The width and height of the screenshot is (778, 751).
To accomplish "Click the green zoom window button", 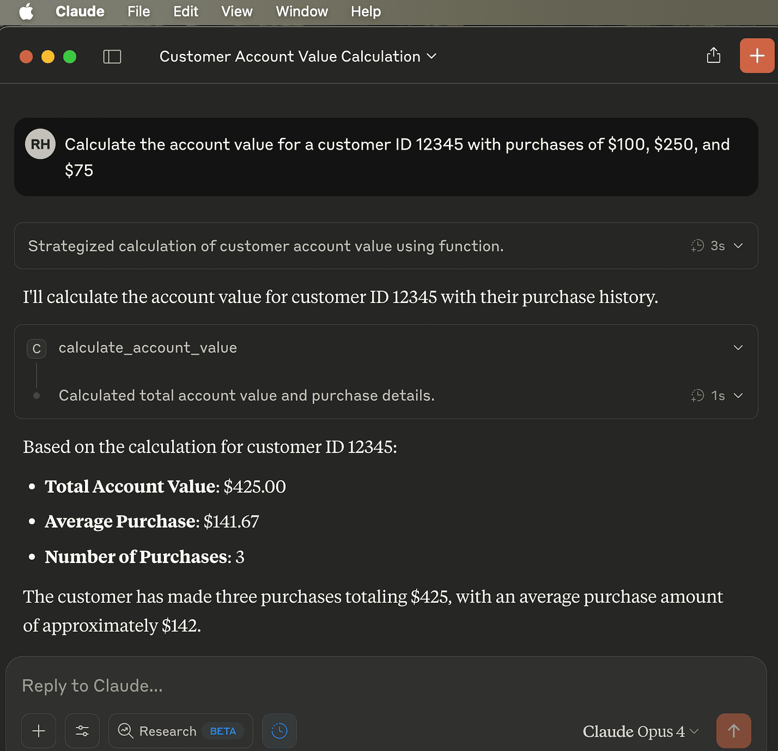I will [x=69, y=57].
